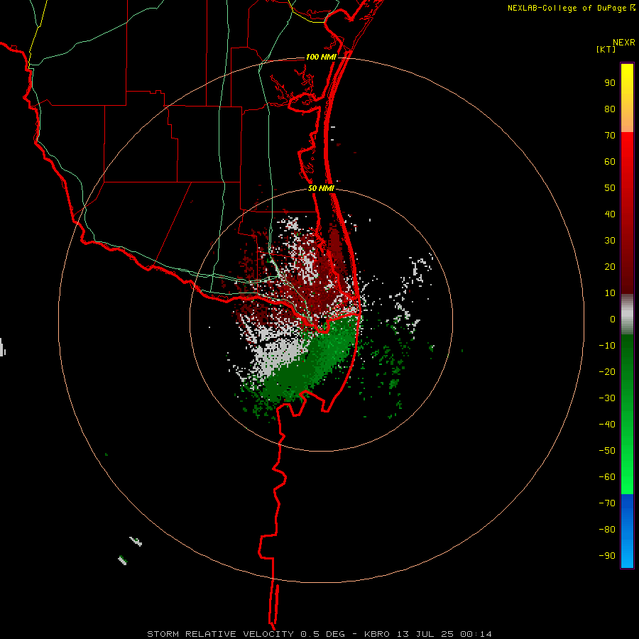The height and width of the screenshot is (639, 639).
Task: Click the 50 value on the velocity scale
Action: point(610,188)
